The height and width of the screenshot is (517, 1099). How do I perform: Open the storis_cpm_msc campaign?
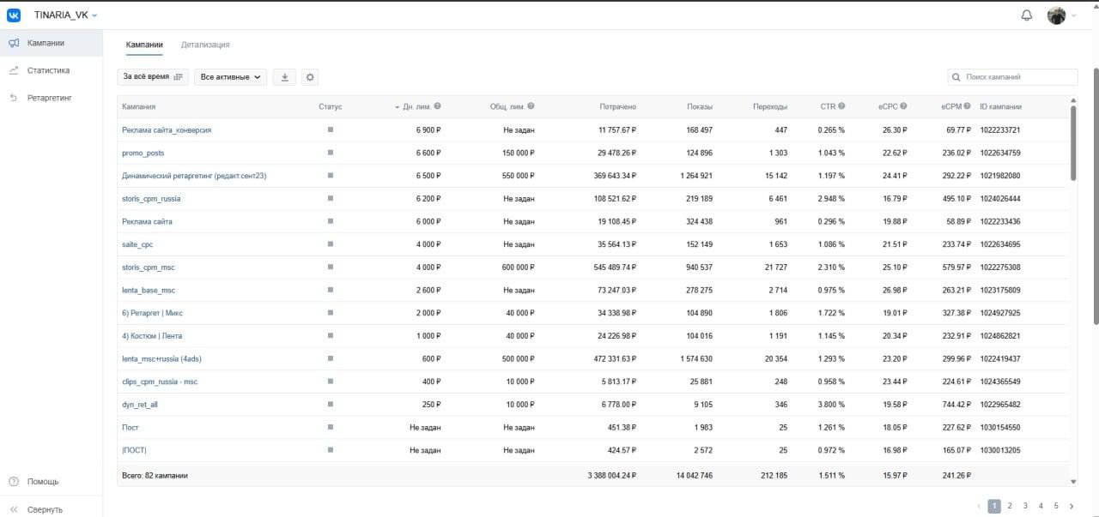click(x=149, y=268)
